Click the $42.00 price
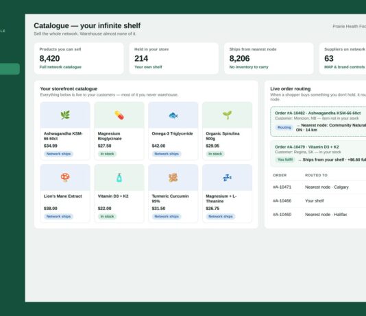The width and height of the screenshot is (366, 316). coord(158,146)
